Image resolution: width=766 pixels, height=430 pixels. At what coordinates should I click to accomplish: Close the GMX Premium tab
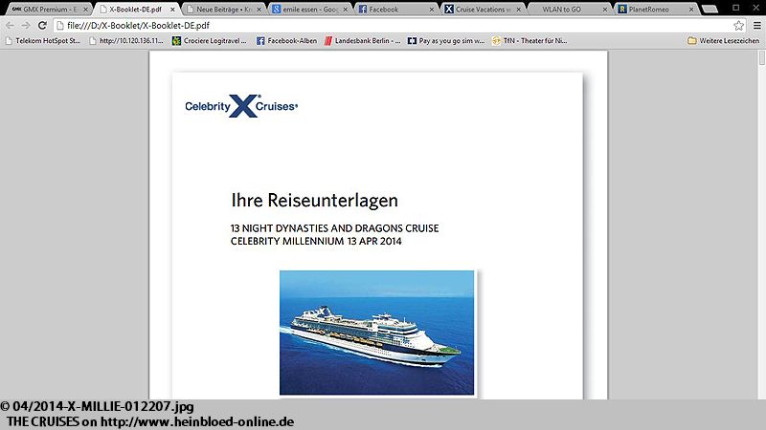[x=85, y=10]
